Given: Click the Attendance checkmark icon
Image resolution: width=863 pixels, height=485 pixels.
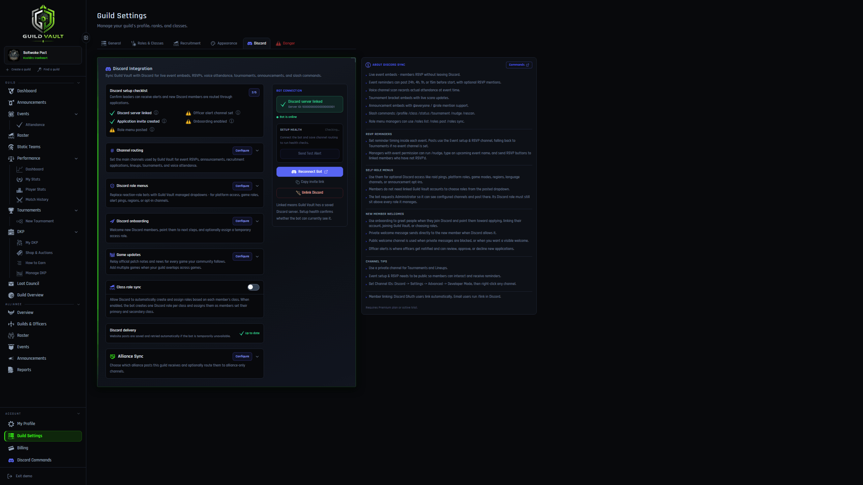Looking at the screenshot, I should pos(20,125).
